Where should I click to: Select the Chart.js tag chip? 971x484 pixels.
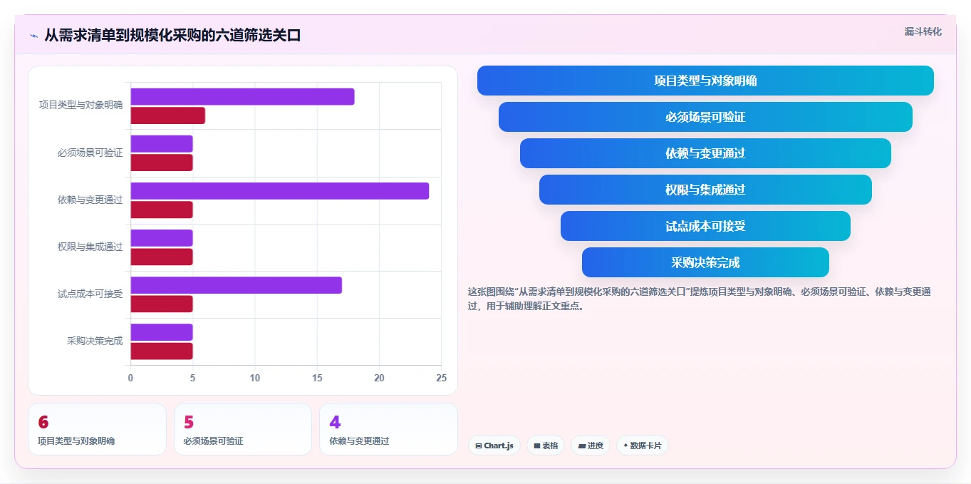pos(494,446)
